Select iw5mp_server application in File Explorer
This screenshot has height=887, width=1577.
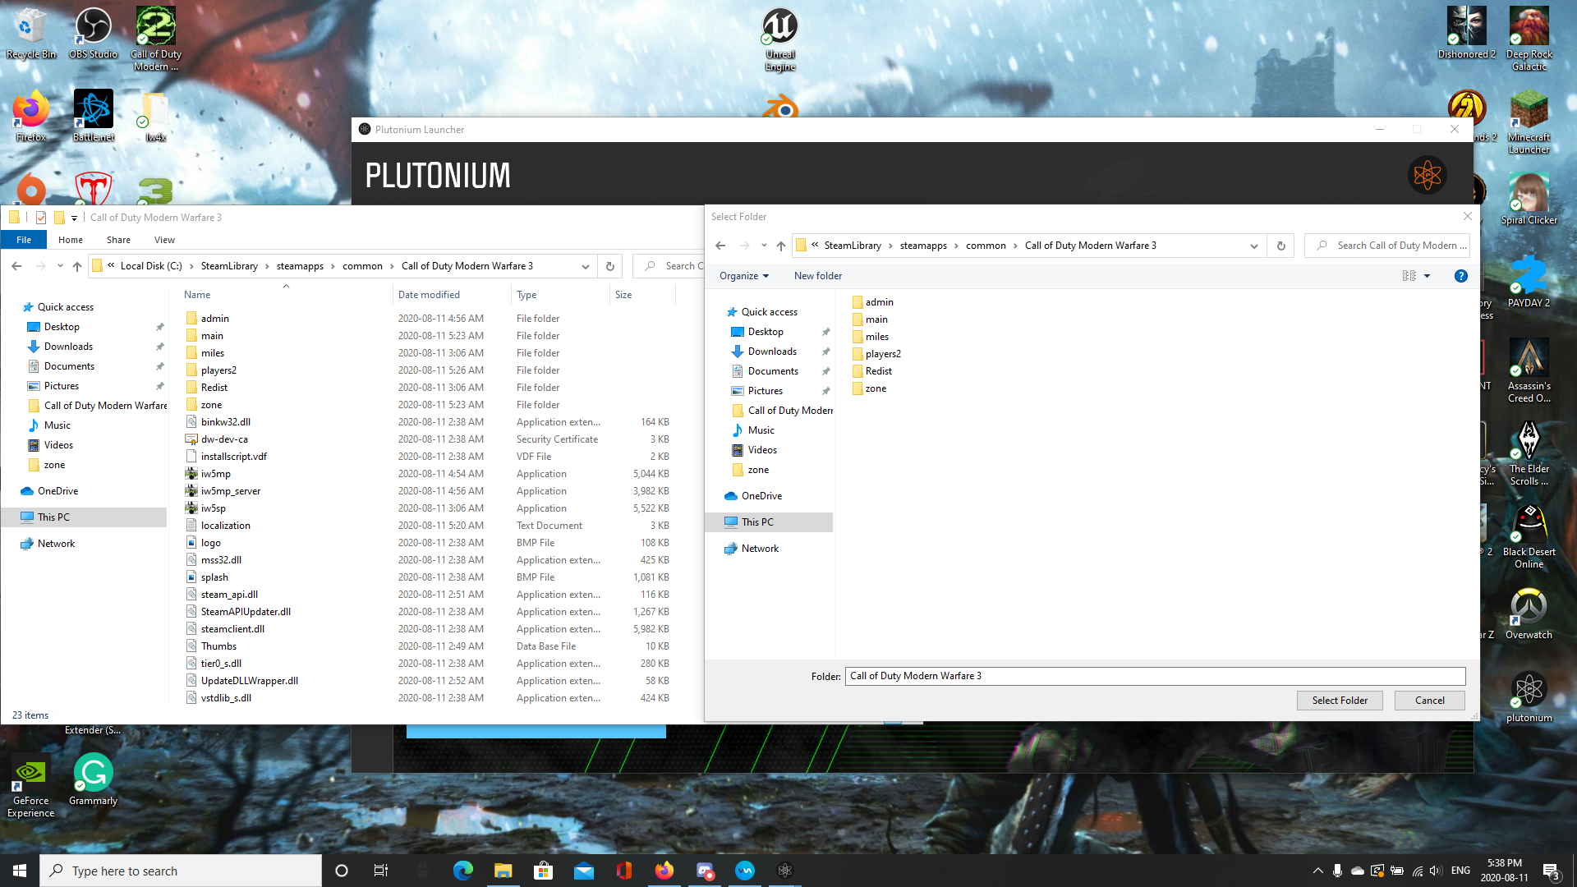(x=230, y=491)
